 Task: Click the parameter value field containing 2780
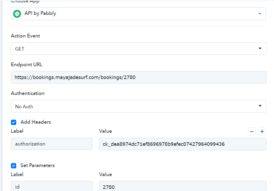183,187
